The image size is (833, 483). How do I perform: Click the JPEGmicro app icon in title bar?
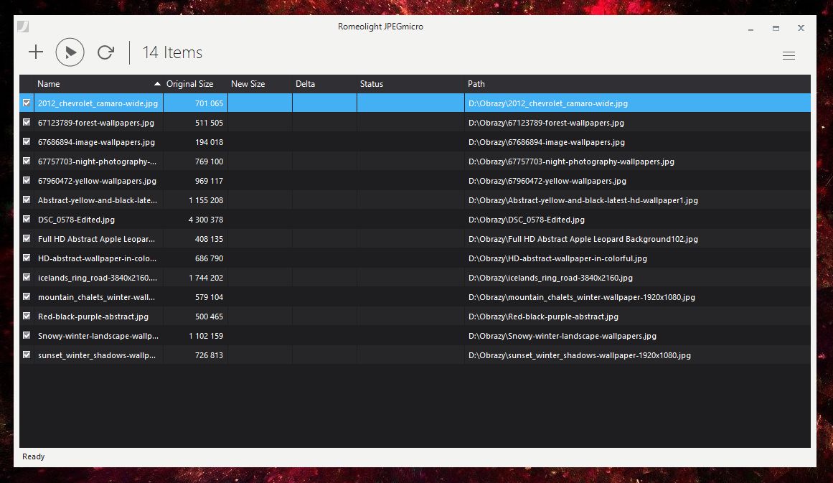[23, 27]
